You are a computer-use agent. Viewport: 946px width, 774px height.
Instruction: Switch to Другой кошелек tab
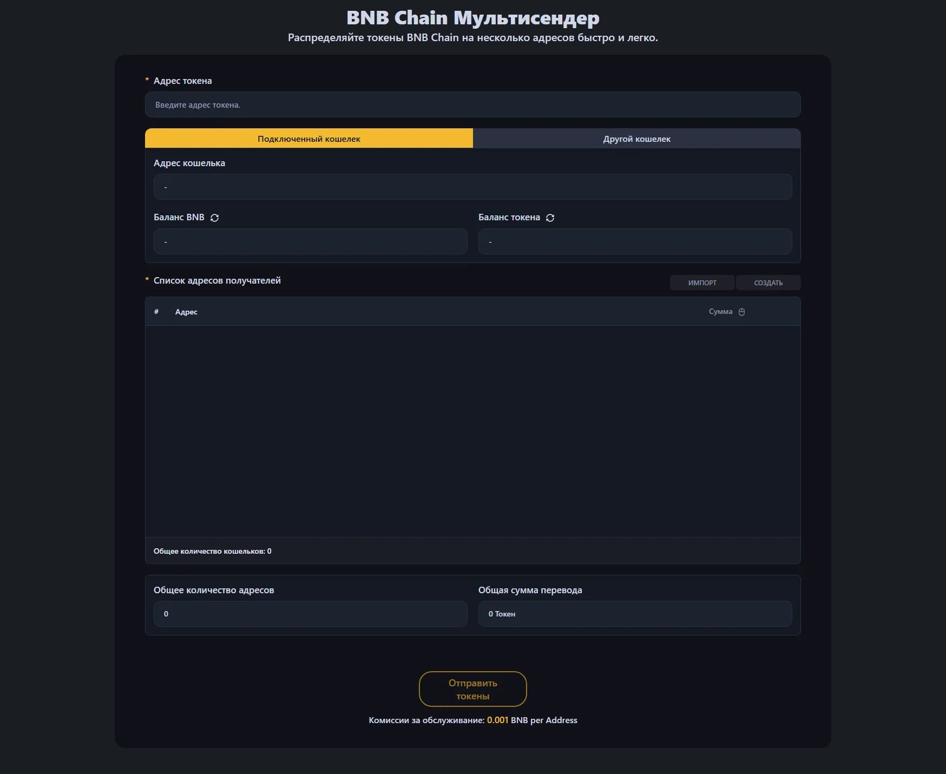(x=636, y=139)
